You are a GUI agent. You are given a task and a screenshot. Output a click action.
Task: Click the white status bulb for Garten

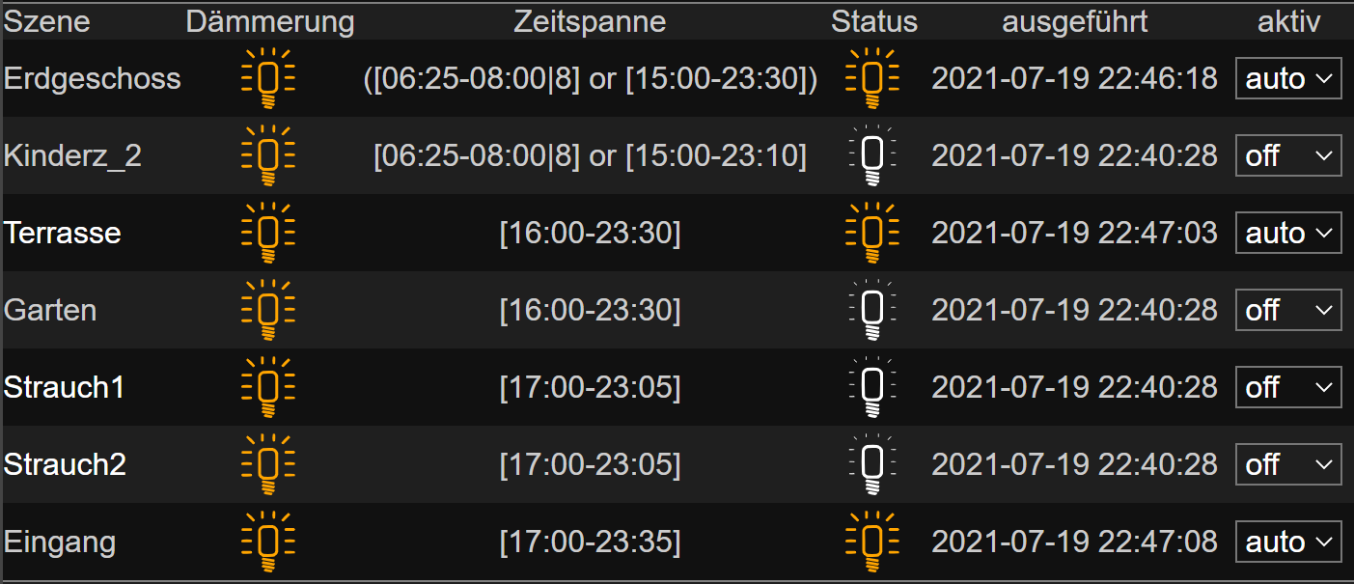coord(871,310)
